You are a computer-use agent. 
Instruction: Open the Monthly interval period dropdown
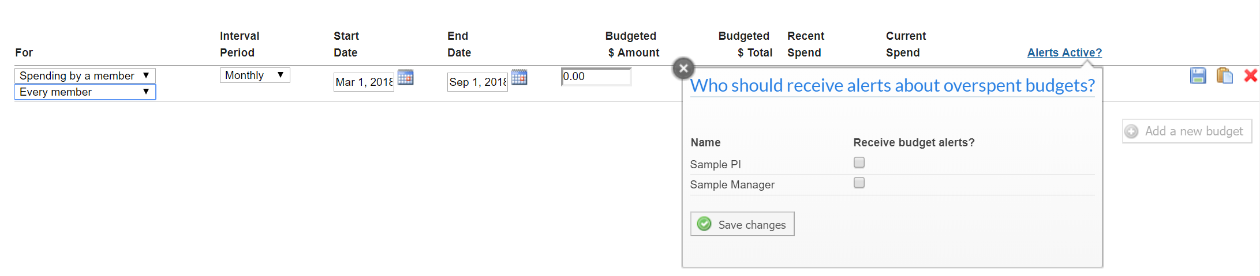point(255,75)
